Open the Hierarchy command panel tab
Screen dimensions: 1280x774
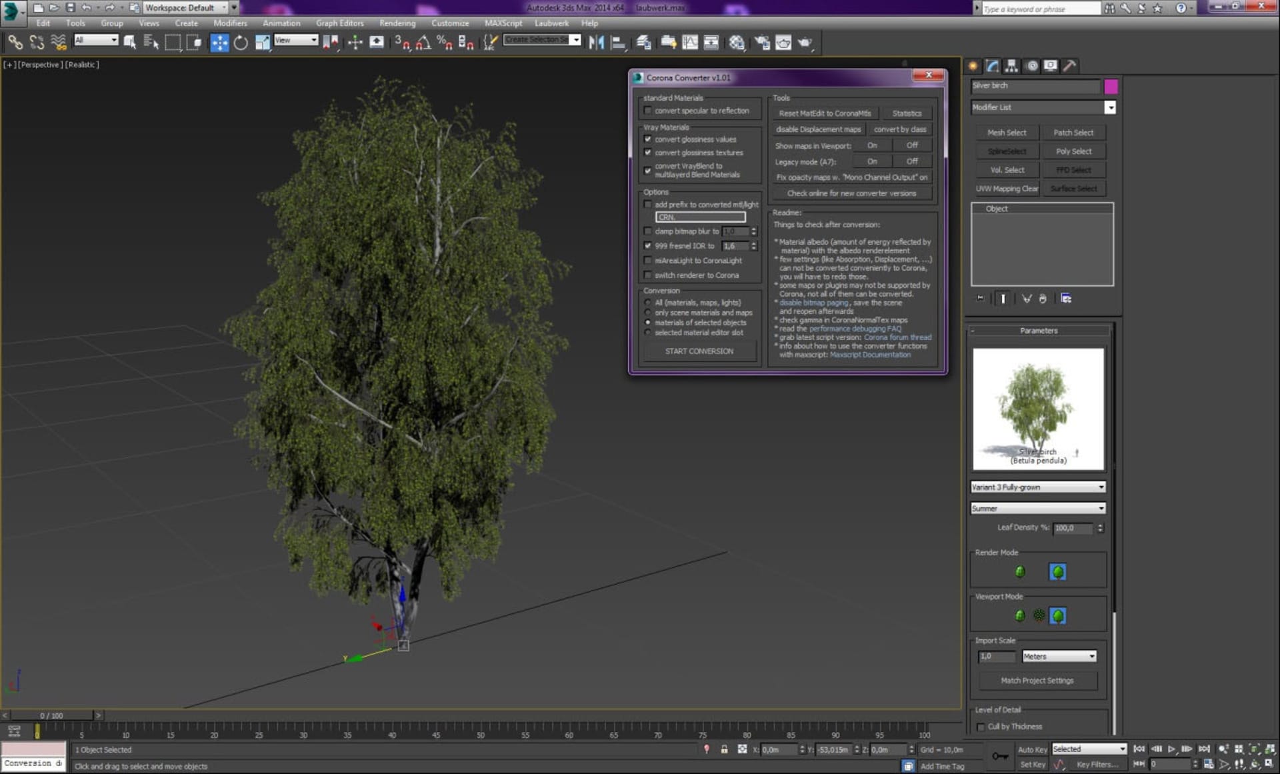click(x=1012, y=65)
